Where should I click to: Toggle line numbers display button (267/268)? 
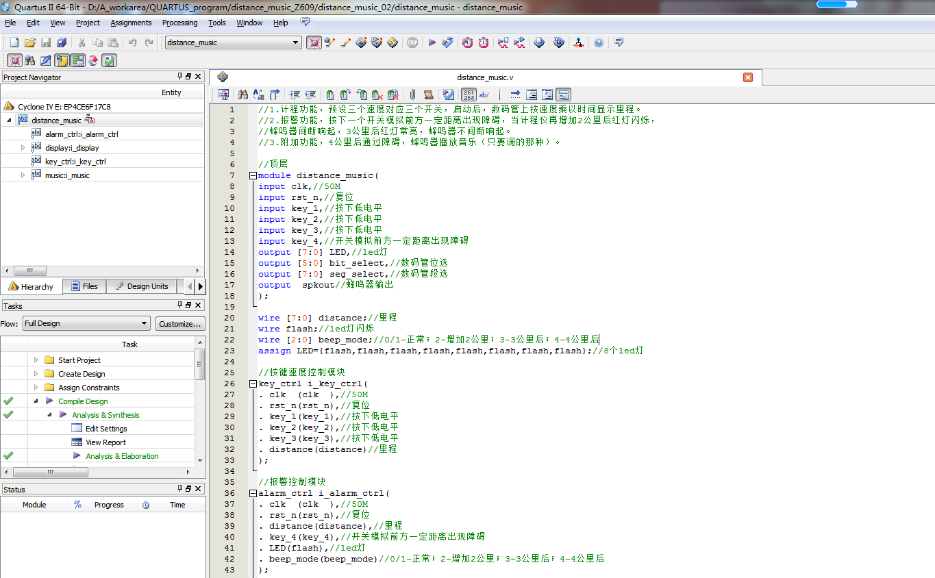[469, 95]
